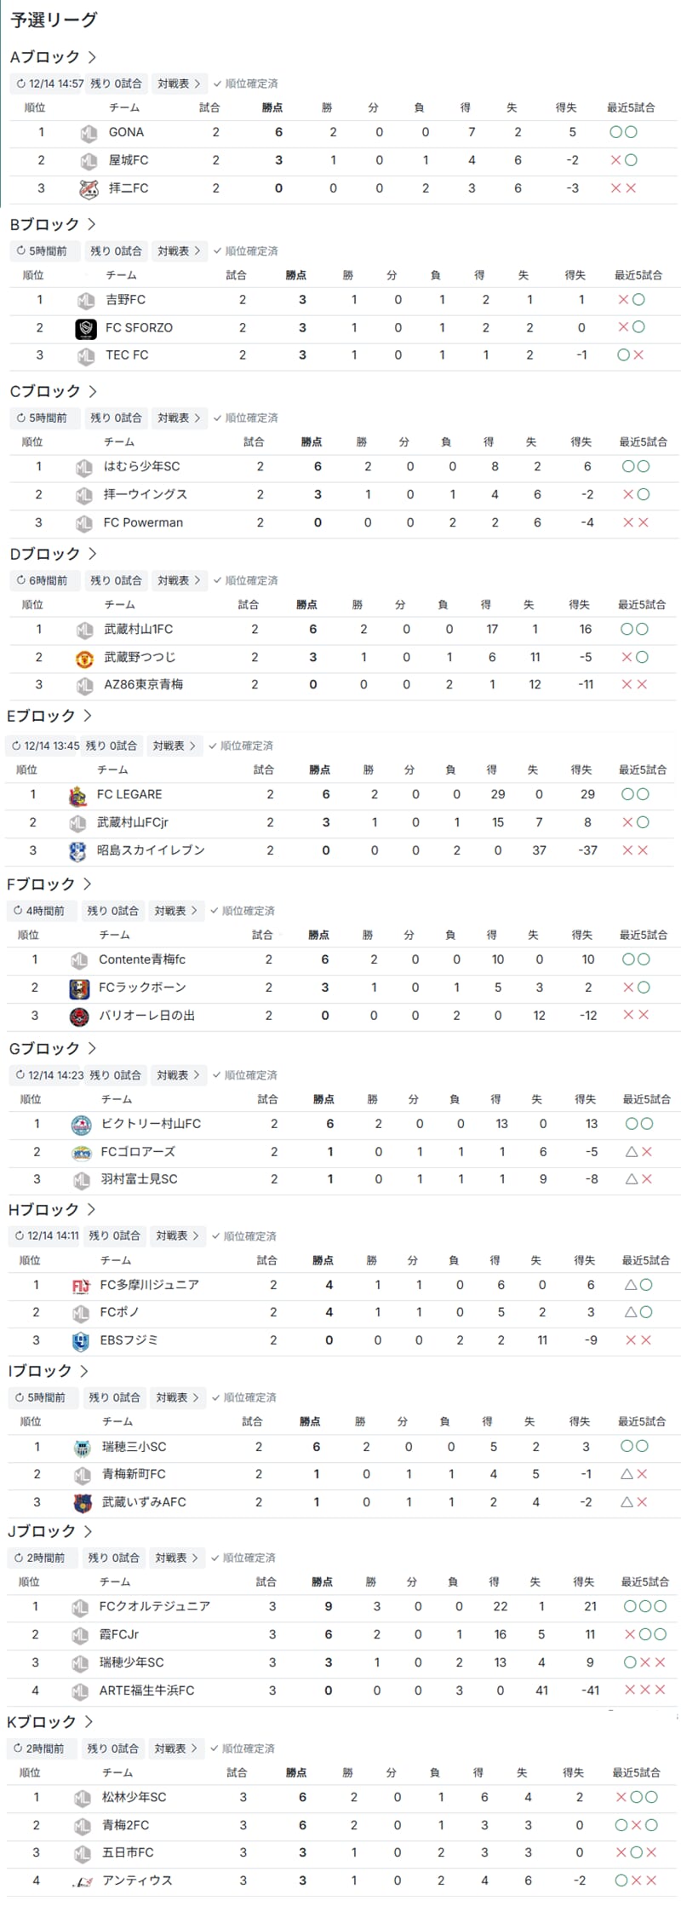
Task: Open 対戦表 for Bブロック
Action: click(178, 251)
